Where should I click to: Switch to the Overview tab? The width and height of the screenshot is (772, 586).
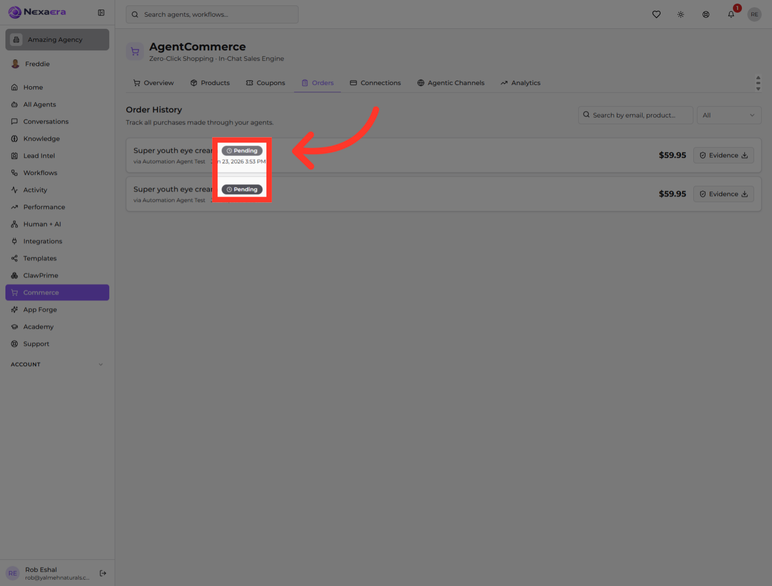pyautogui.click(x=154, y=83)
